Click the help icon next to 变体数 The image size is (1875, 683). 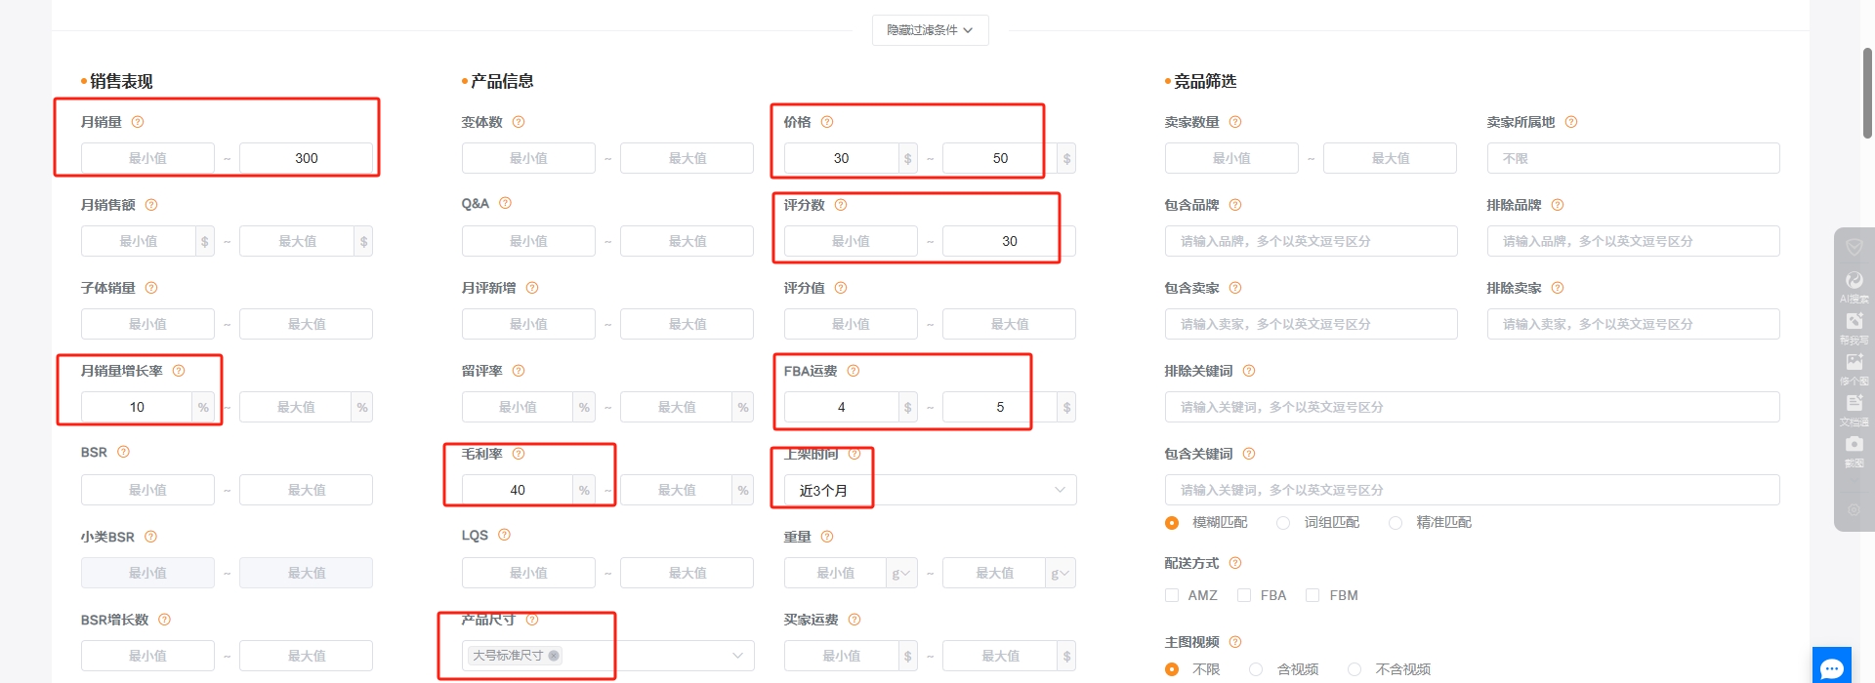coord(519,122)
